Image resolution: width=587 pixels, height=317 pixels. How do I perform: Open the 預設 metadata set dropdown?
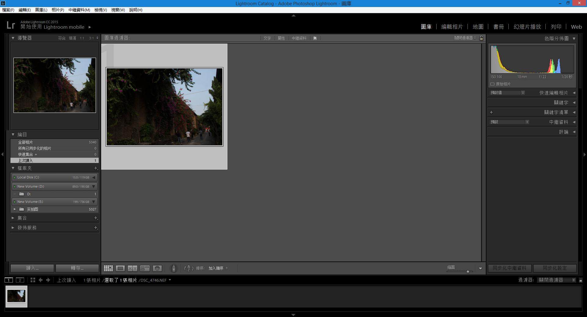point(509,122)
